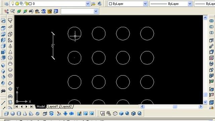The height and width of the screenshot is (121, 215).
Task: Open the ByLayer linetype control dropdown
Action: click(x=190, y=4)
